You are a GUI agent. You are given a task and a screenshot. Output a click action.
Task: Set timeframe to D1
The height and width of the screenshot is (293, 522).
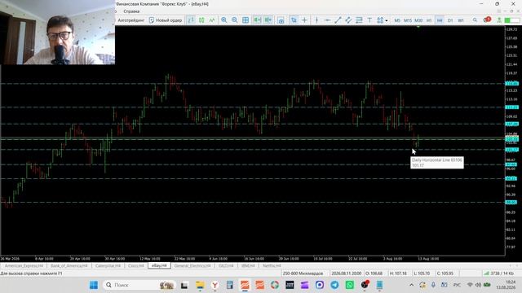coord(450,20)
